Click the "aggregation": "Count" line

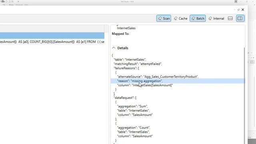(134, 128)
